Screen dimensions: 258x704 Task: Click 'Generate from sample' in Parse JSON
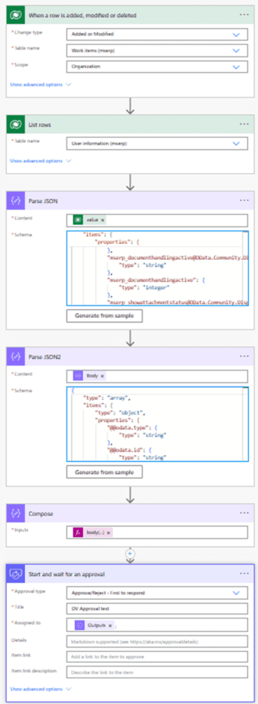click(x=105, y=316)
